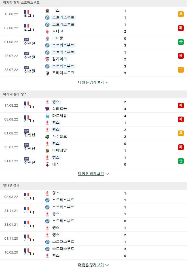The width and height of the screenshot is (188, 270).
Task: Select the 06.03.22 head-to-head match row
Action: [94, 197]
